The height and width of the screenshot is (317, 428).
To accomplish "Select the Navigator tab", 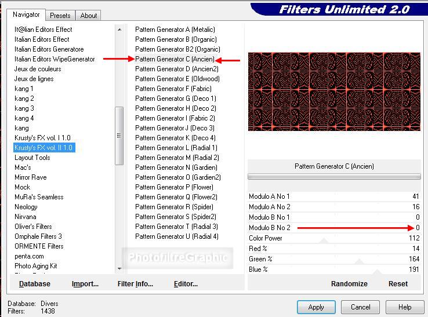I will point(27,14).
